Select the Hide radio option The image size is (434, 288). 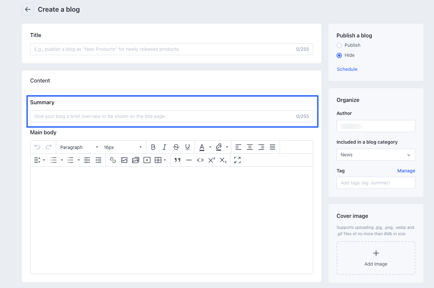tap(339, 55)
